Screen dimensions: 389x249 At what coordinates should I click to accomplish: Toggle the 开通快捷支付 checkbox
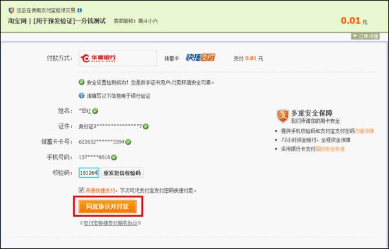[x=81, y=190]
